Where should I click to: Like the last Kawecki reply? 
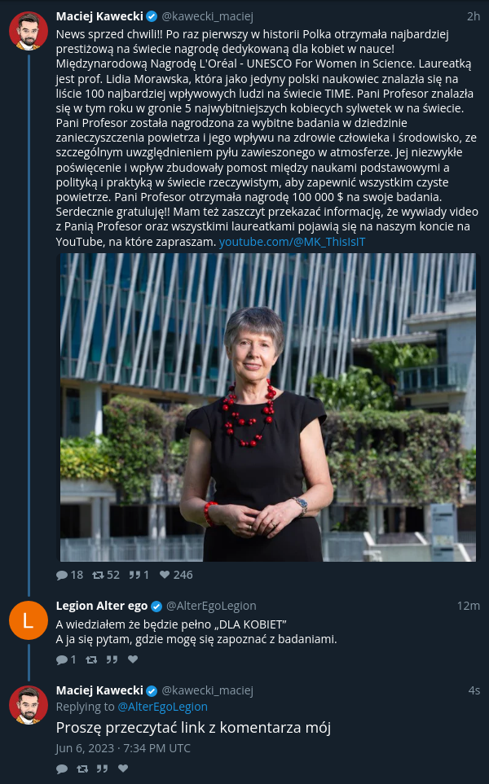point(123,768)
